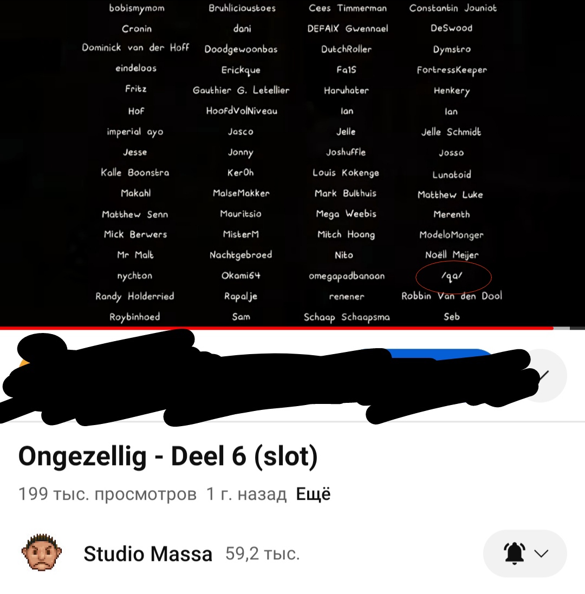Click the red-circled /qa/ credit

pyautogui.click(x=453, y=277)
